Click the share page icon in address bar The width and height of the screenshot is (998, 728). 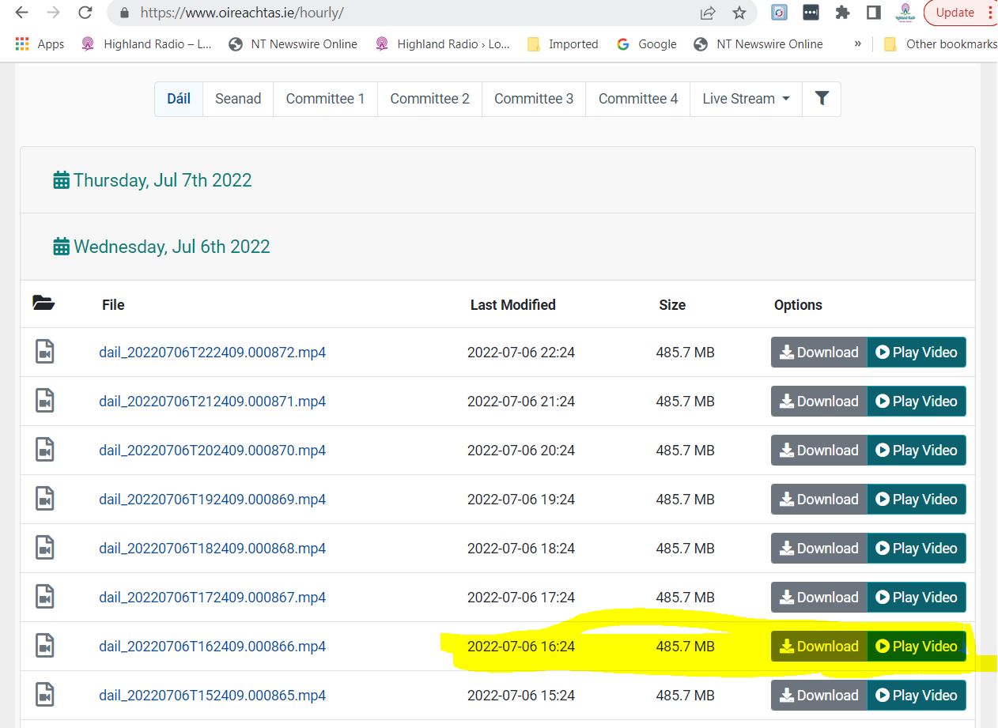pyautogui.click(x=708, y=13)
